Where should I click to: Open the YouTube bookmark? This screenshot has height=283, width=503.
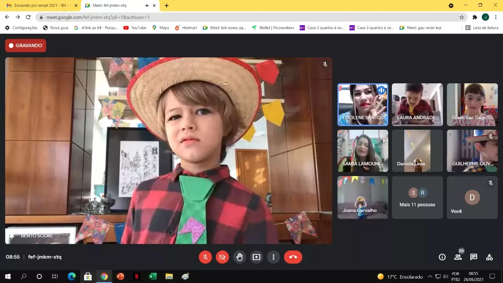(135, 28)
